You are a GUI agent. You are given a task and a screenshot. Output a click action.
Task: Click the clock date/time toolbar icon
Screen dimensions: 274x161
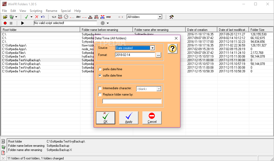click(66, 17)
